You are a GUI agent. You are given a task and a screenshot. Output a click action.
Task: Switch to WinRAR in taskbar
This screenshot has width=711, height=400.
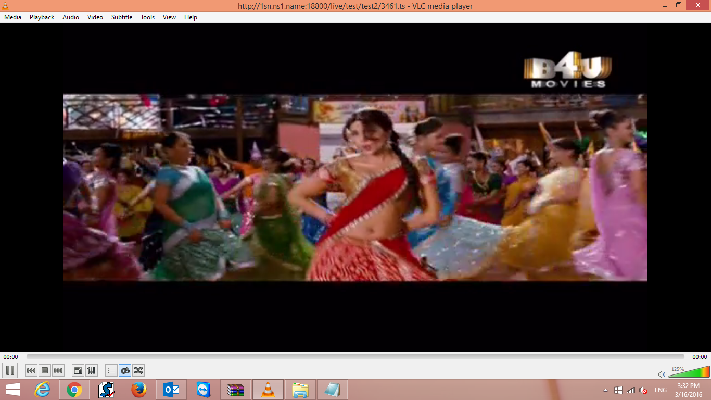coord(236,390)
